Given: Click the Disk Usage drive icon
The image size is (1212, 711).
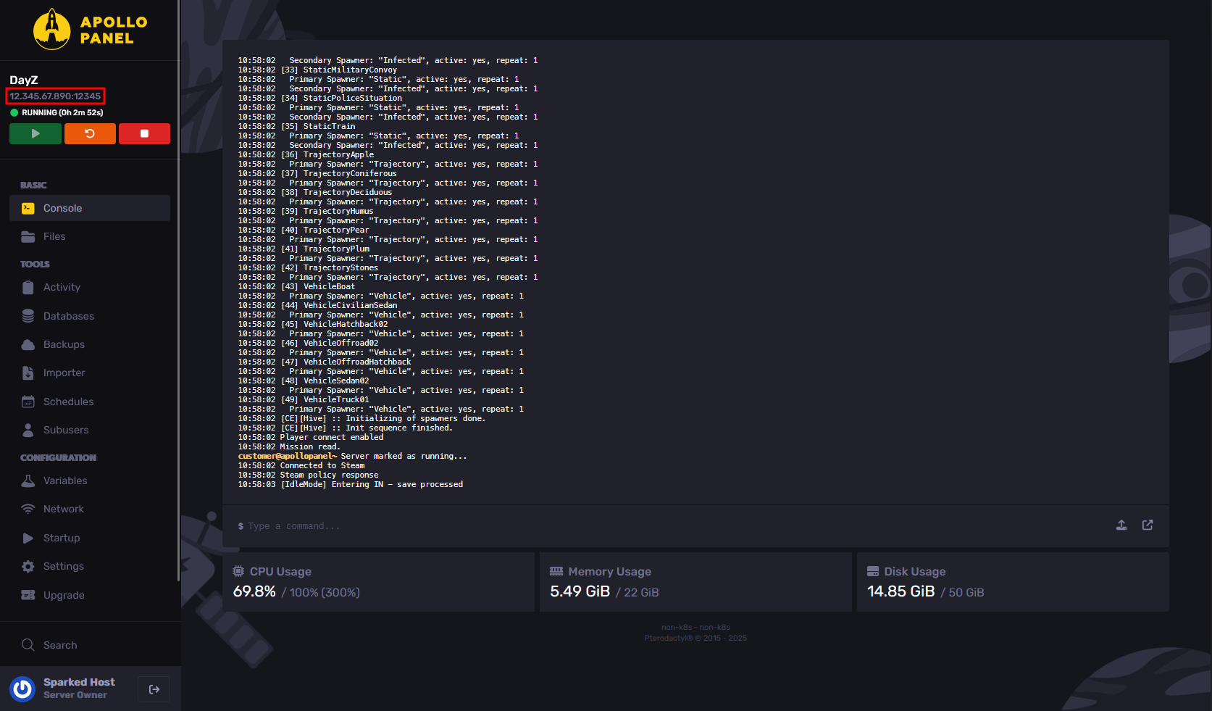Looking at the screenshot, I should click(x=873, y=571).
